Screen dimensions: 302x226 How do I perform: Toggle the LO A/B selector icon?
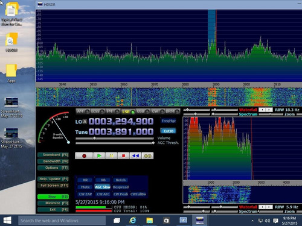pos(85,122)
